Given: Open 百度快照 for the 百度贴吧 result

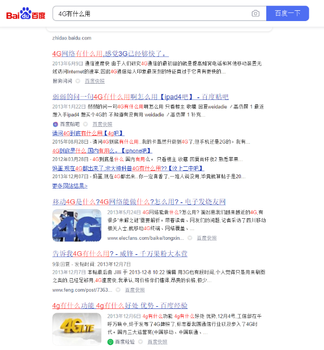Looking at the screenshot, I should (x=102, y=124).
